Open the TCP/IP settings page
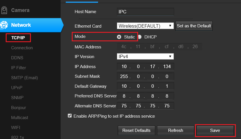This screenshot has width=241, height=139. 18,38
